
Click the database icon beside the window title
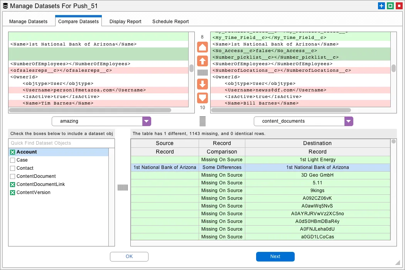pyautogui.click(x=5, y=6)
